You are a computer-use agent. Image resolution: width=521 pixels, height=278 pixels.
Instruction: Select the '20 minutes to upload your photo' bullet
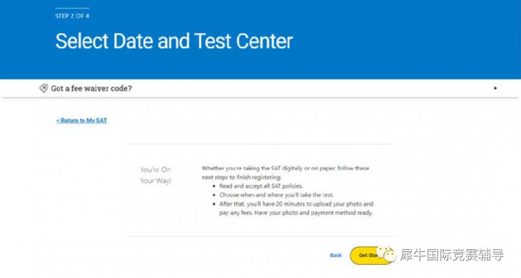pyautogui.click(x=296, y=204)
